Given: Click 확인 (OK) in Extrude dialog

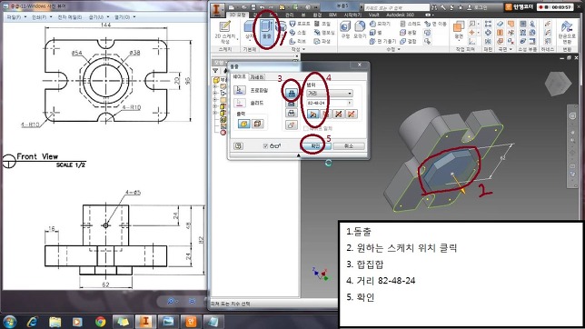Looking at the screenshot, I should tap(315, 146).
